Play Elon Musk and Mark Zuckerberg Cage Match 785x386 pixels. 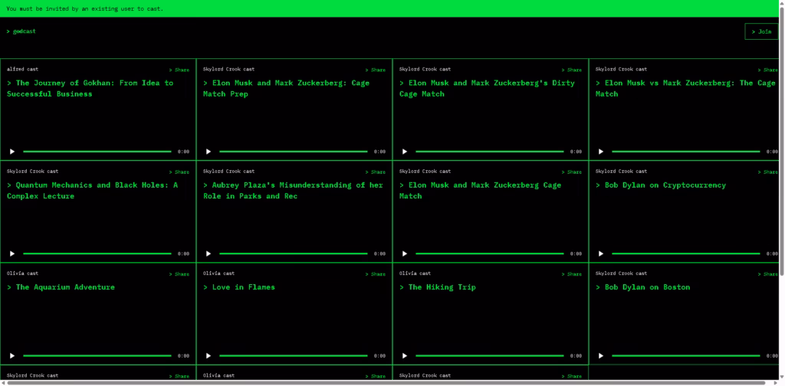pos(405,254)
